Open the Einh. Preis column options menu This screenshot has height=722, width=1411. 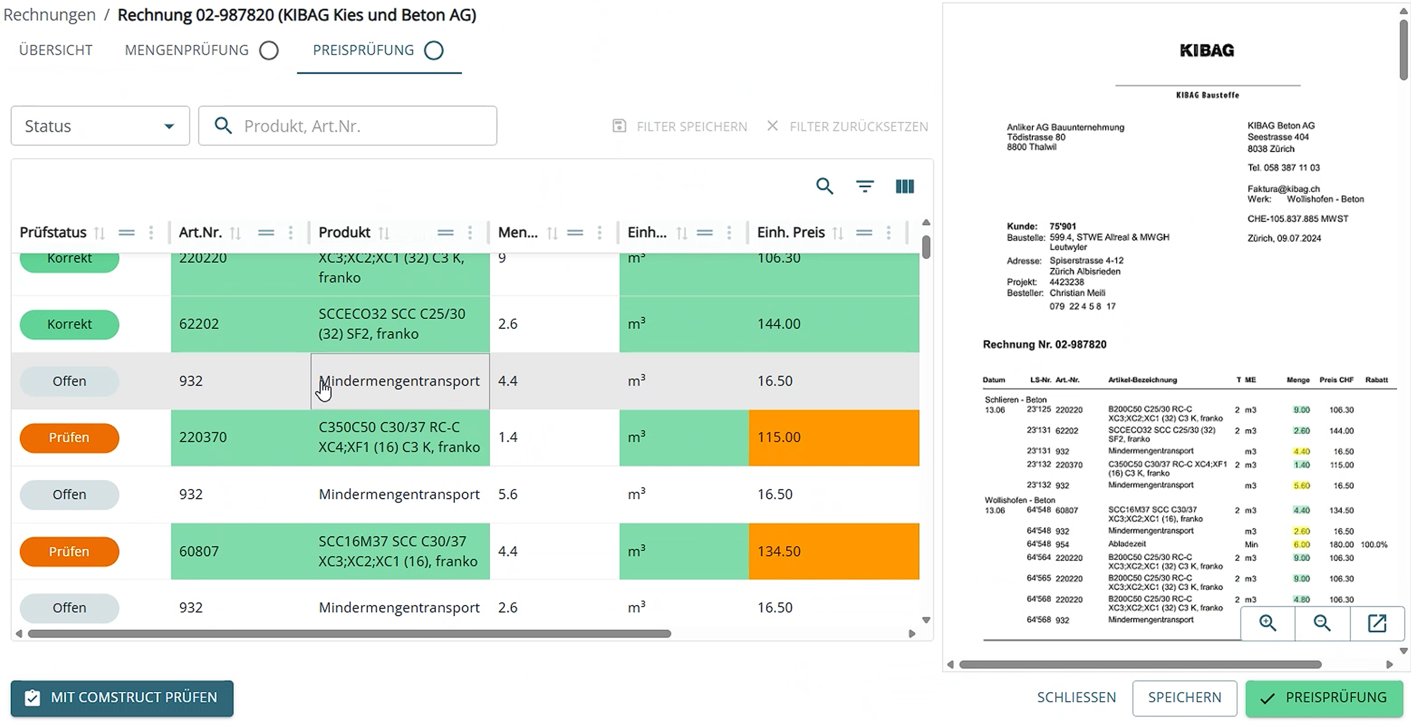[x=888, y=233]
